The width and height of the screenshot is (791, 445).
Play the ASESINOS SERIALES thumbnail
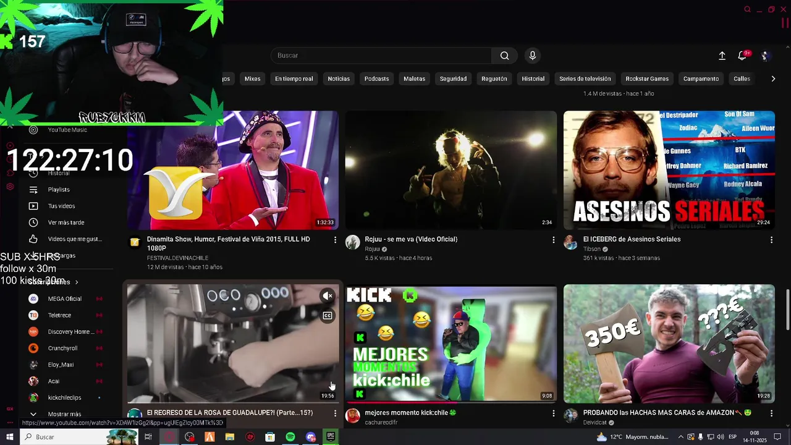[x=669, y=170]
